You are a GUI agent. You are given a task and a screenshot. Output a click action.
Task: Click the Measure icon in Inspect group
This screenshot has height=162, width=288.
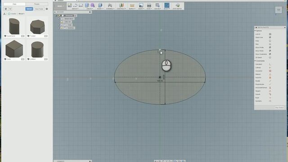coord(132,5)
